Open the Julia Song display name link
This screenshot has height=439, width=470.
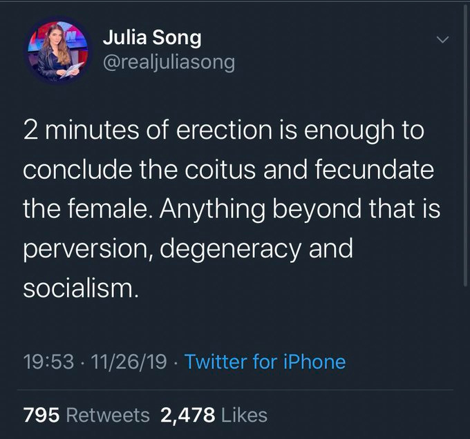151,37
